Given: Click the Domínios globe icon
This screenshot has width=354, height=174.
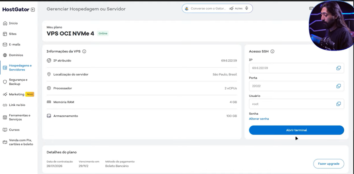Looking at the screenshot, I should (5, 55).
